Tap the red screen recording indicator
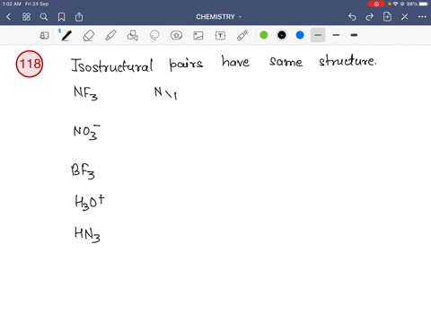This screenshot has height=323, width=431. click(376, 4)
